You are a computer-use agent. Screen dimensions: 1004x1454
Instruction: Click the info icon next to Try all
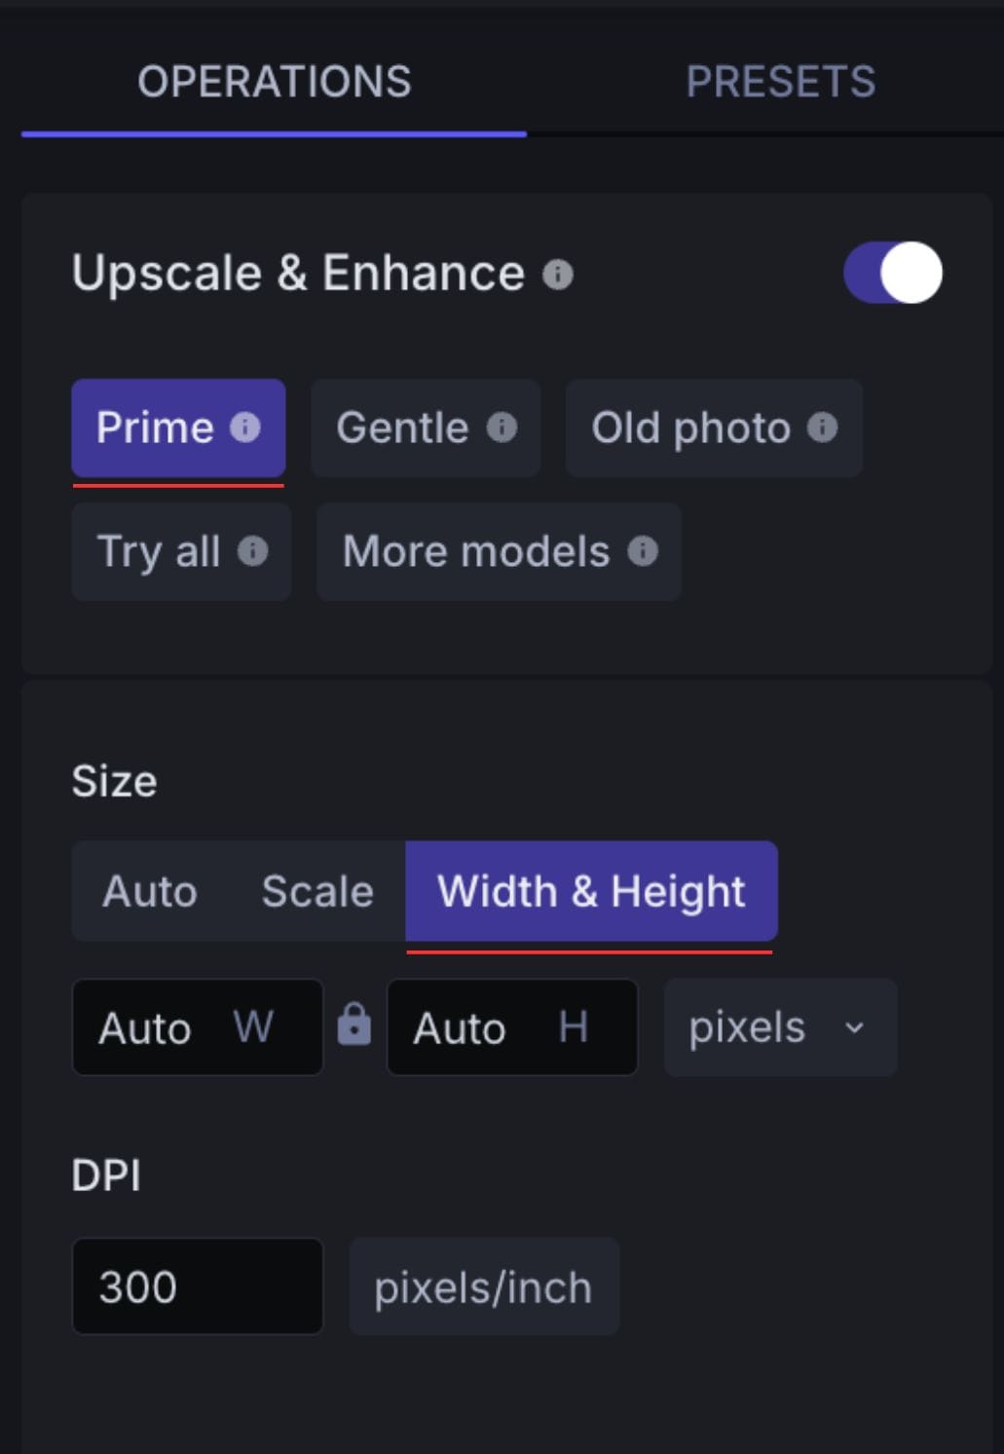tap(254, 551)
